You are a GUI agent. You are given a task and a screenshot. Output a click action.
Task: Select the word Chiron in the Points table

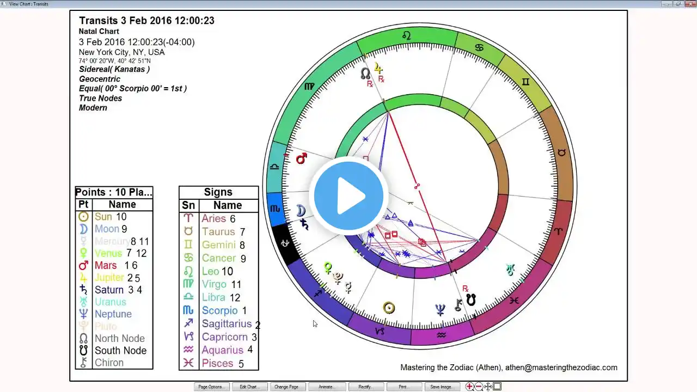pyautogui.click(x=109, y=363)
